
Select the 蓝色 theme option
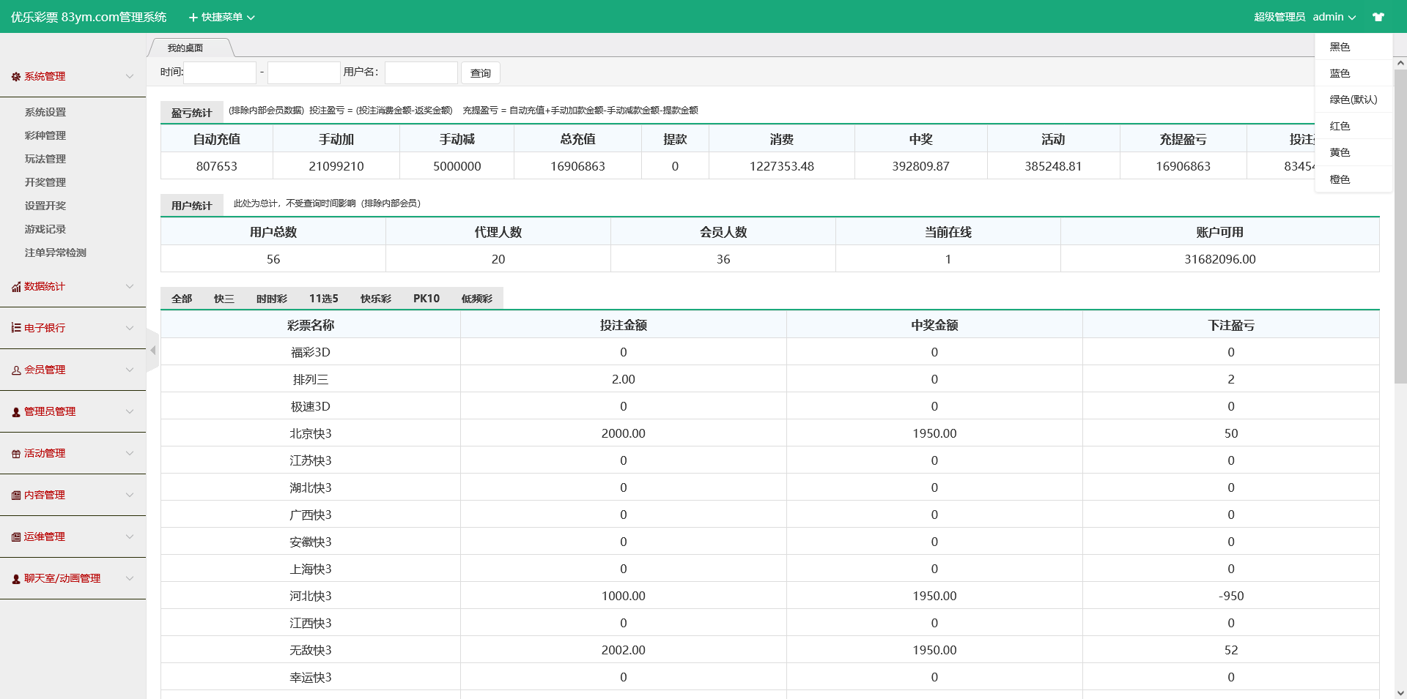pos(1354,73)
